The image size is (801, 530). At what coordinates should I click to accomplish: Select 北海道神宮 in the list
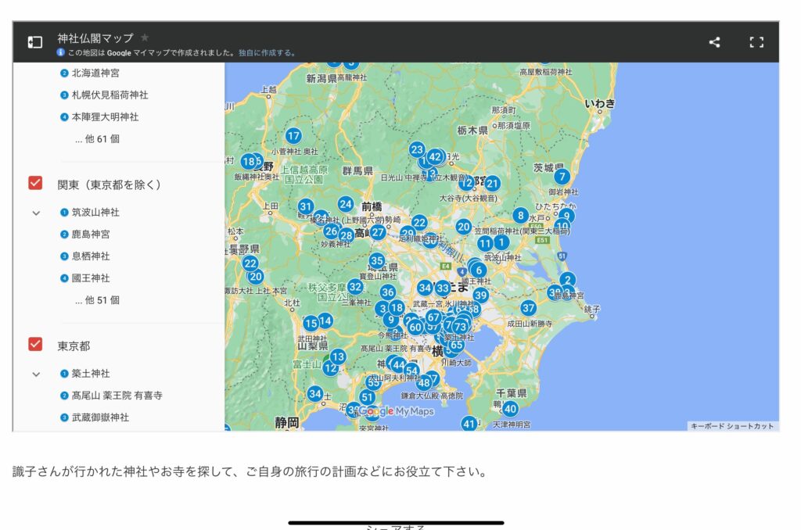pyautogui.click(x=95, y=73)
